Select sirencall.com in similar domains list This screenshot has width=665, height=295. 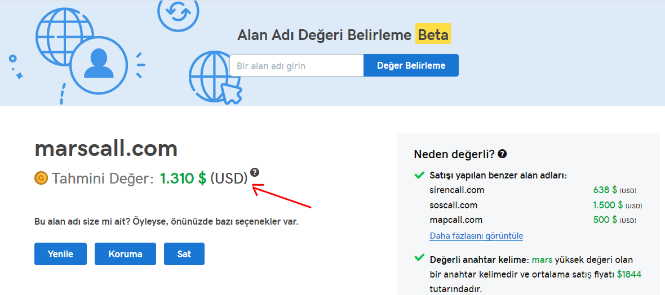(456, 190)
